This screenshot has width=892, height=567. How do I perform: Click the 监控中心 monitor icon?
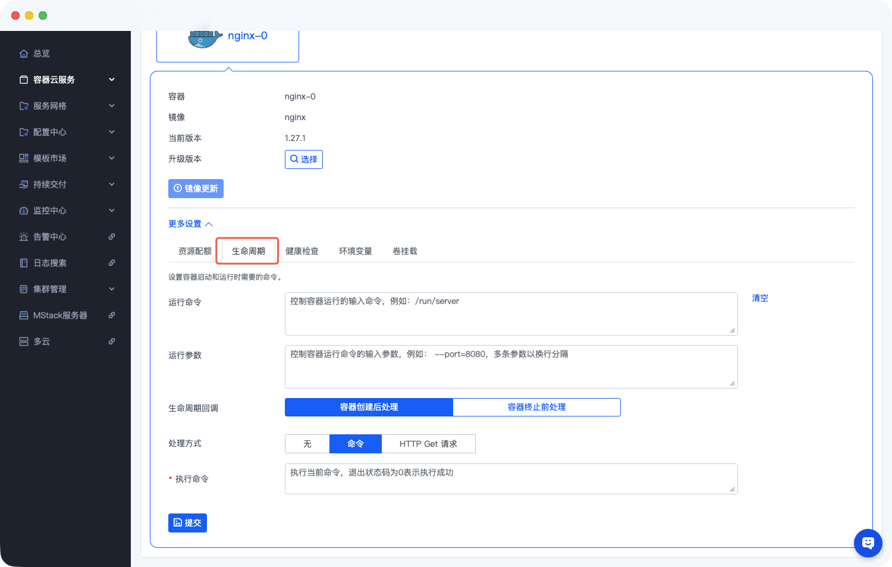click(24, 211)
